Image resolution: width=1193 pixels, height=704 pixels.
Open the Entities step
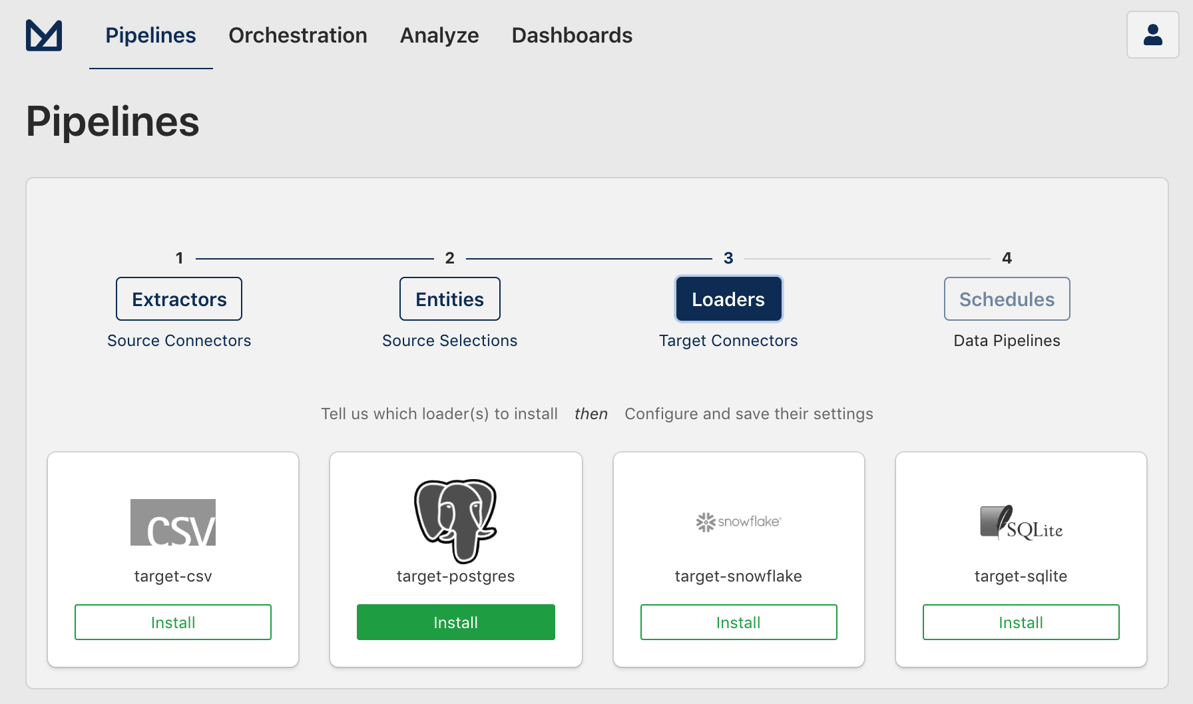coord(450,299)
